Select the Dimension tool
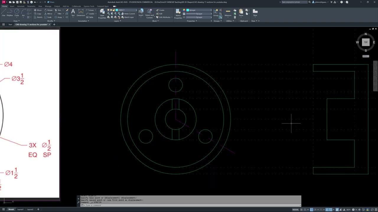 [x=81, y=13]
